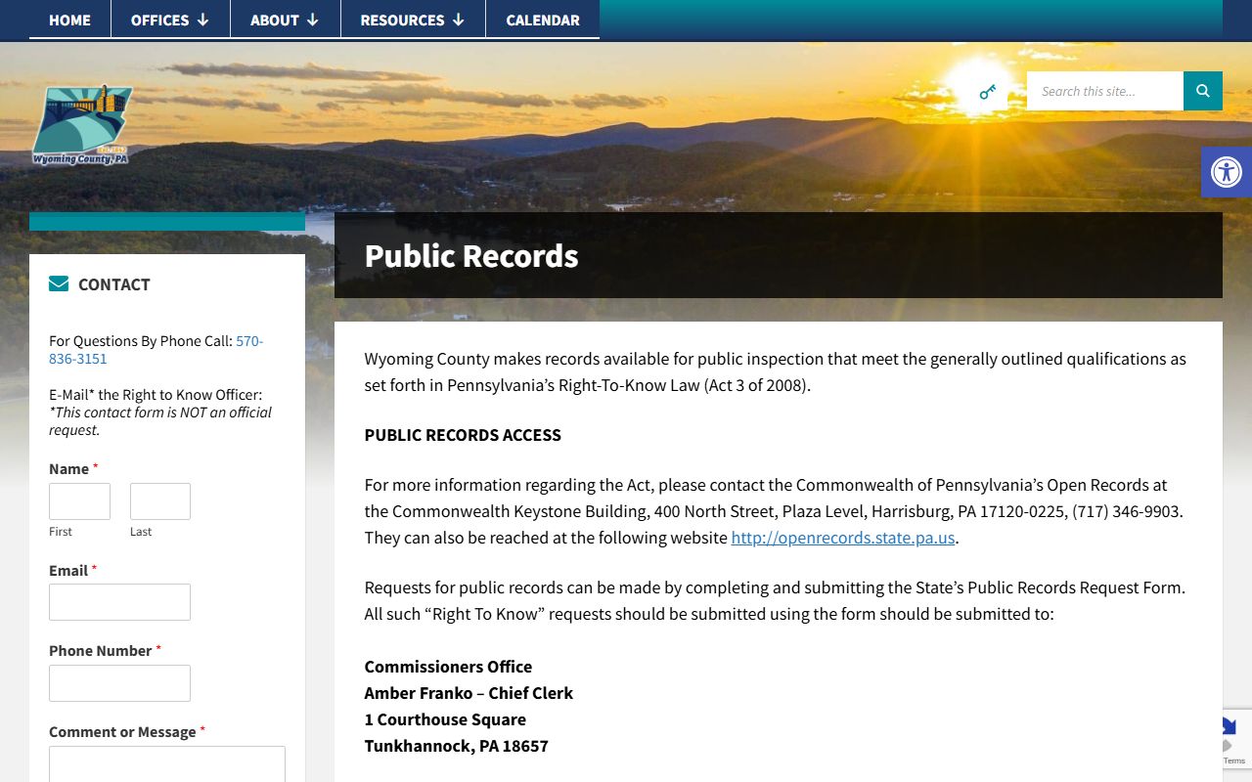Viewport: 1252px width, 782px height.
Task: Click the Name field label
Action: pyautogui.click(x=73, y=469)
